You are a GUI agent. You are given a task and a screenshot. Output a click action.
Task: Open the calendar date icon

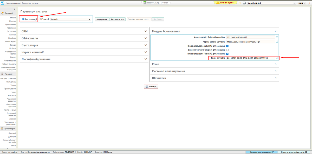145,2
